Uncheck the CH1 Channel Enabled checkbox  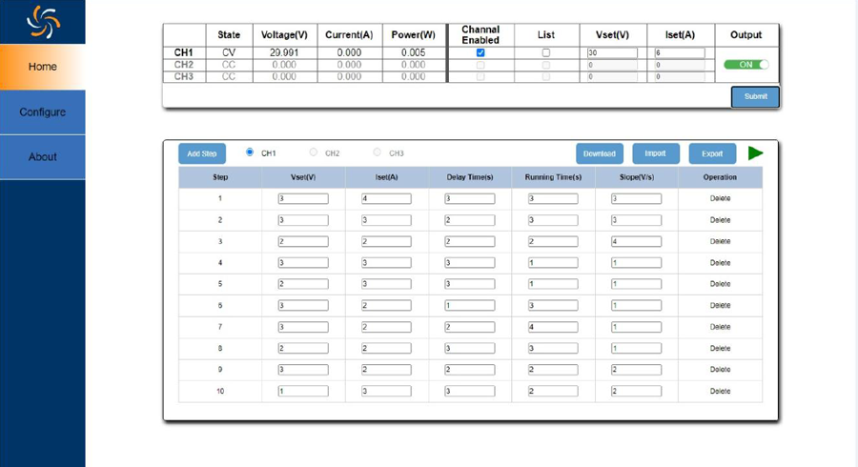(x=480, y=53)
